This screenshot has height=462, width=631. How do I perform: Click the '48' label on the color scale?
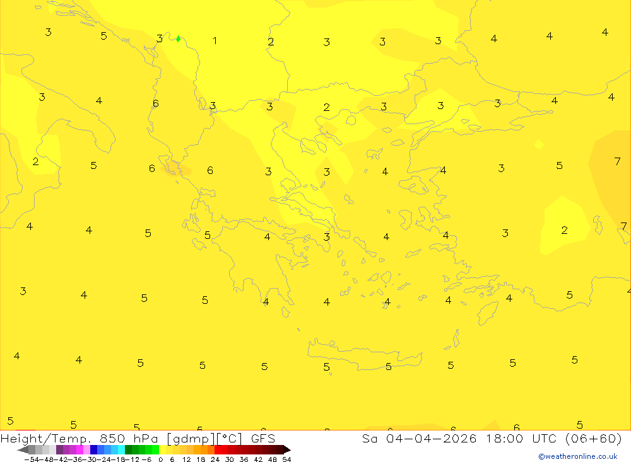coord(273,459)
